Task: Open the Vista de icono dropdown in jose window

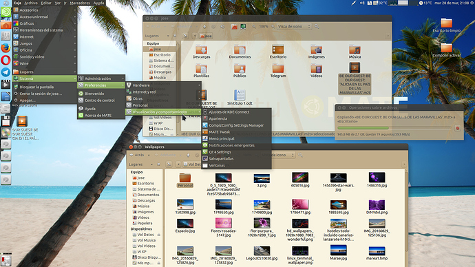Action: tap(294, 27)
